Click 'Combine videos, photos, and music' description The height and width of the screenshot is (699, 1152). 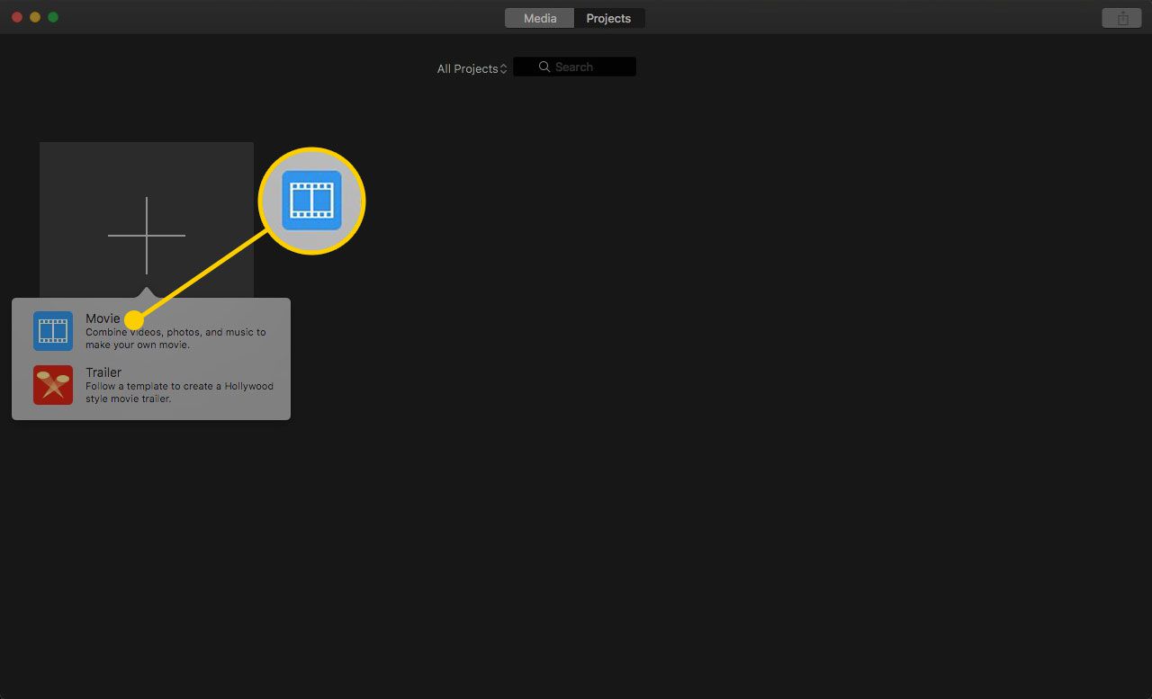[x=175, y=338]
